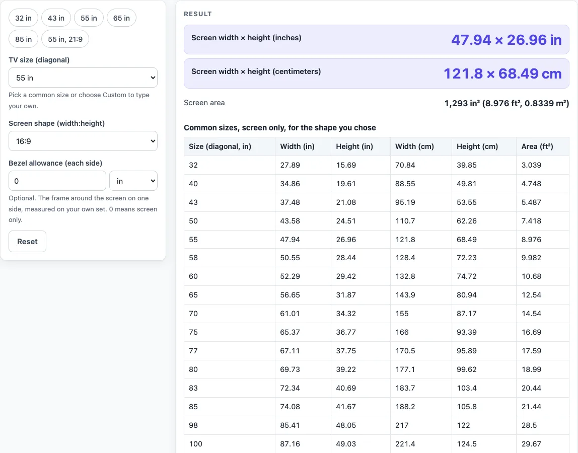Expand the Screen shape 16:9 dropdown
Screen dimensions: 578x453
[83, 141]
